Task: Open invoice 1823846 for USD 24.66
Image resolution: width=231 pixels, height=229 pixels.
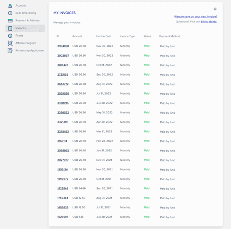Action: 63,189
